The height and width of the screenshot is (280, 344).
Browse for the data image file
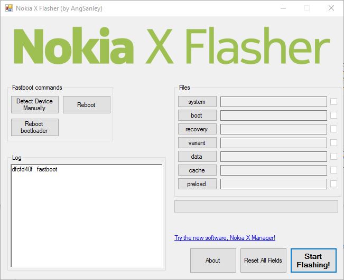tap(197, 156)
